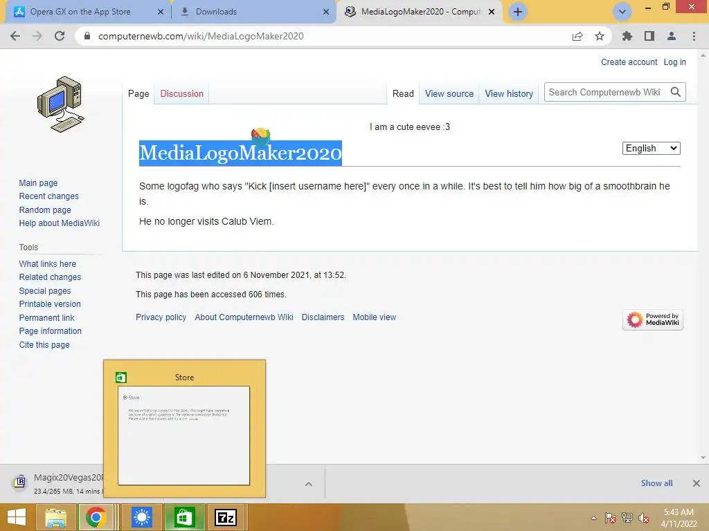Click the Computernewb computer logo
This screenshot has width=709, height=531.
coord(61,104)
